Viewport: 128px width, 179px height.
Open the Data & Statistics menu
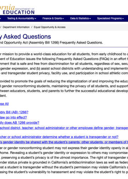(80, 18)
